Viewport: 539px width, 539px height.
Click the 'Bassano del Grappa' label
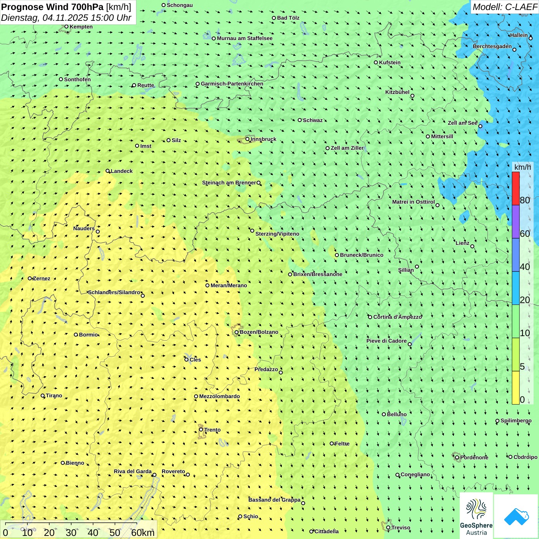click(274, 500)
